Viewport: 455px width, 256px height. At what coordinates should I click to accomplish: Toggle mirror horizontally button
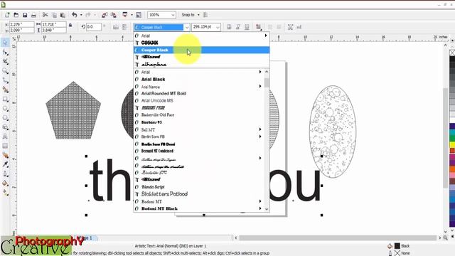(116, 27)
